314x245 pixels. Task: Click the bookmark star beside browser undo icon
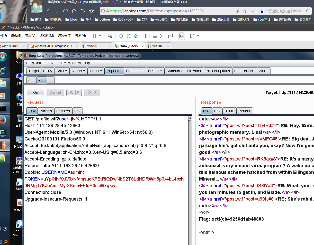click(x=91, y=11)
